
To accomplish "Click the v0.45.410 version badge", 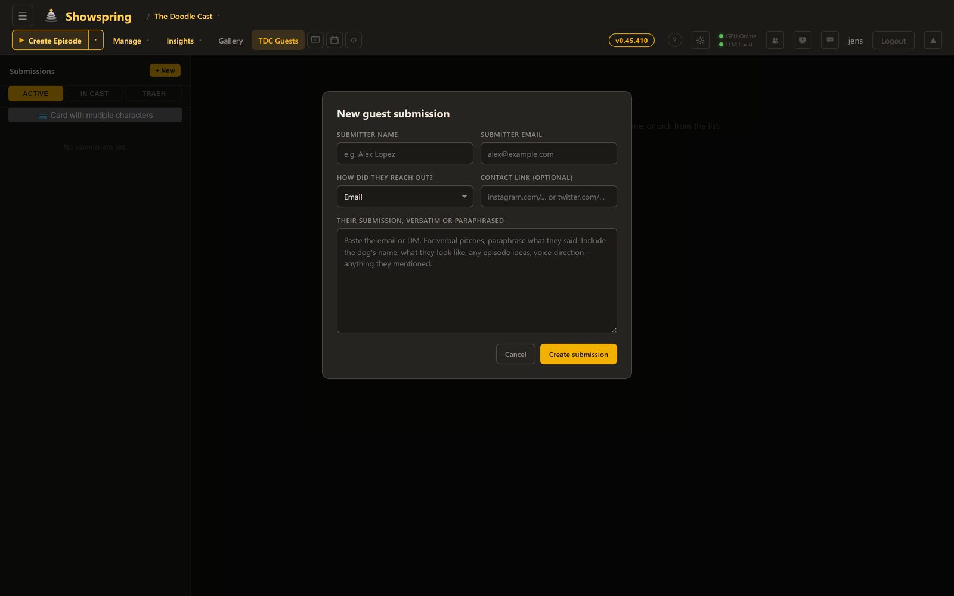I will (631, 41).
